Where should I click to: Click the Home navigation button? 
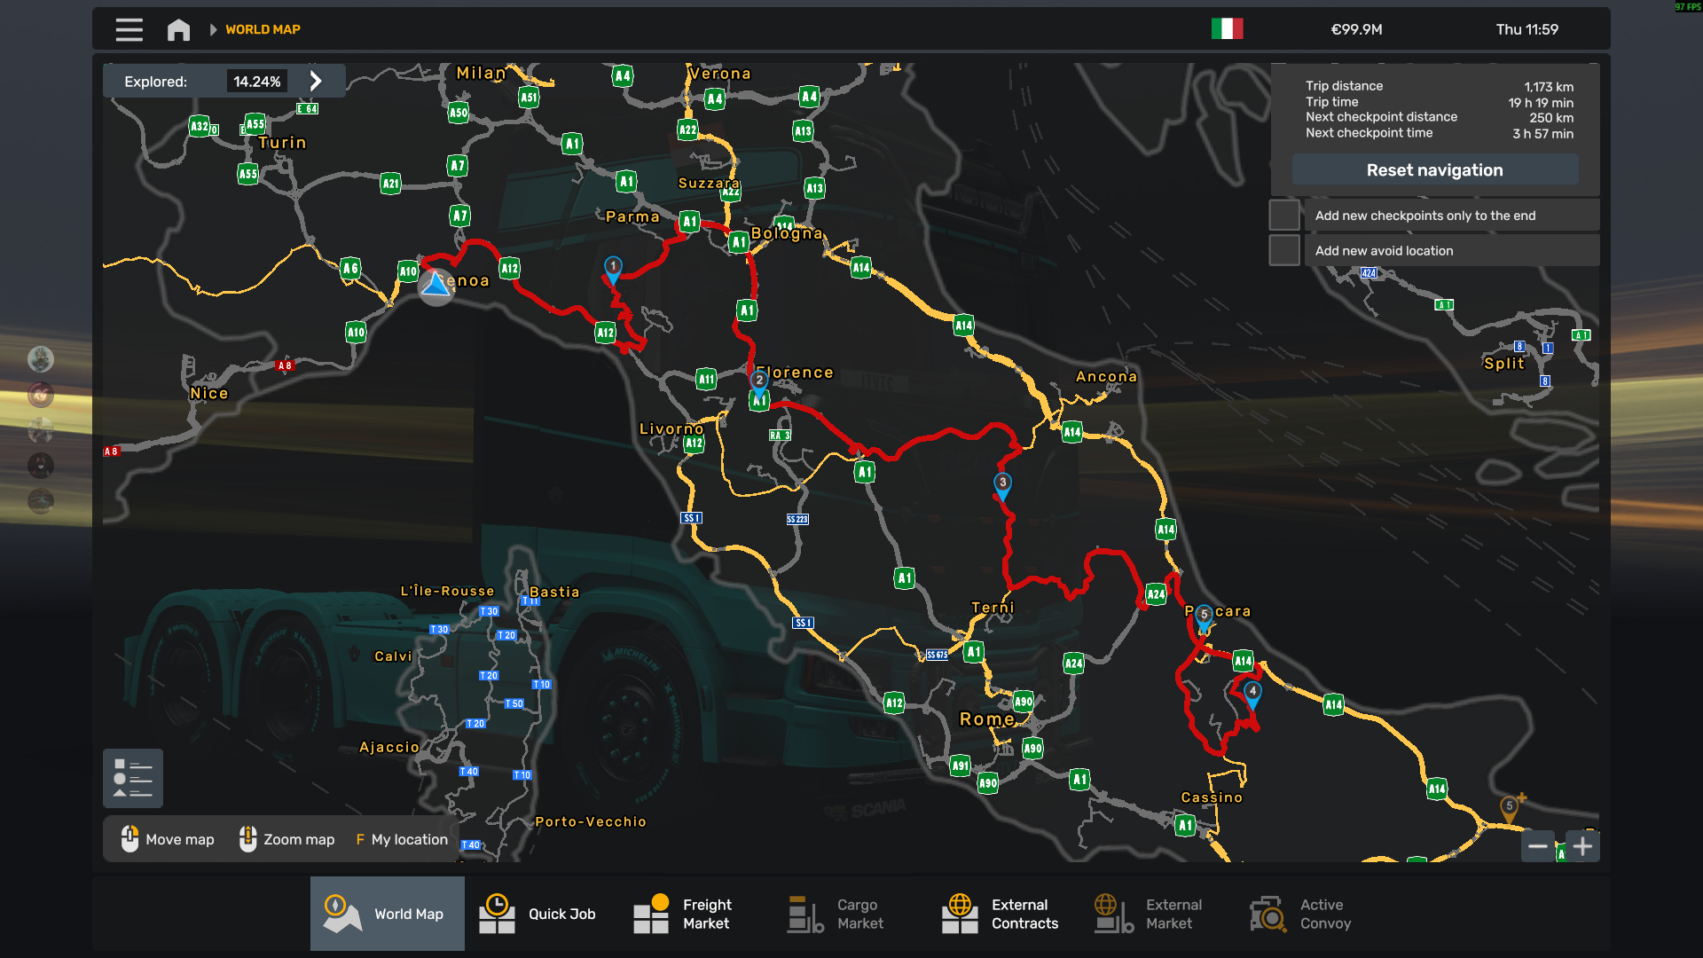[178, 29]
